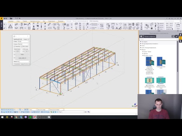Click the grid icon in the ribbon

[x=68, y=25]
